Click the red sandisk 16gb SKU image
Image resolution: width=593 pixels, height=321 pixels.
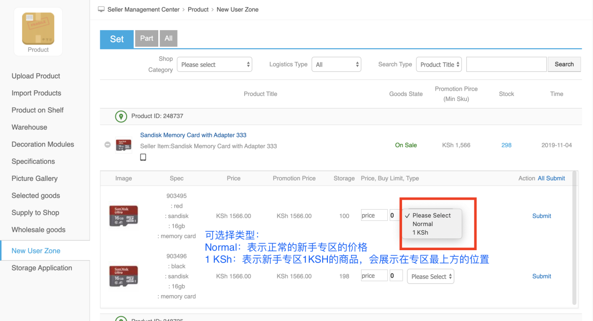(123, 216)
